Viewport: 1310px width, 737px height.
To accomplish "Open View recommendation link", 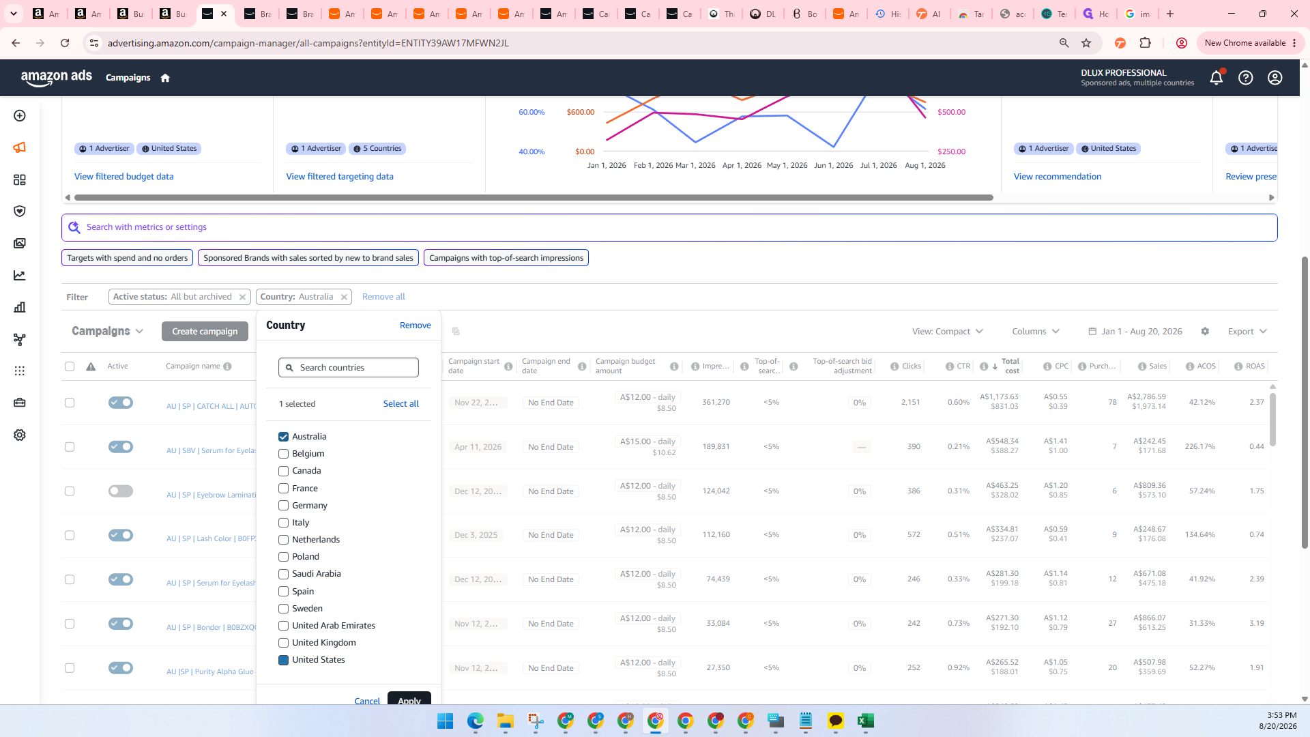I will 1058,177.
